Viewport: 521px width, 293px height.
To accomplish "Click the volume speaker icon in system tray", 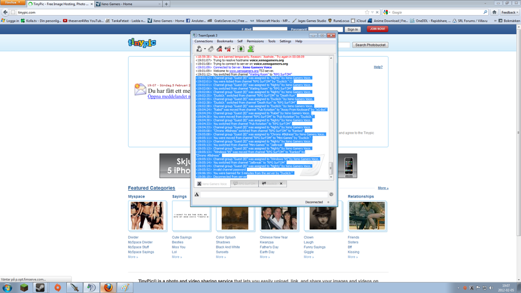I will pos(491,288).
